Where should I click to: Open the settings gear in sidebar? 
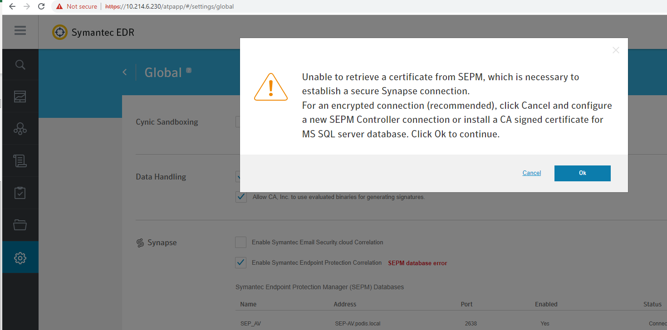[20, 257]
